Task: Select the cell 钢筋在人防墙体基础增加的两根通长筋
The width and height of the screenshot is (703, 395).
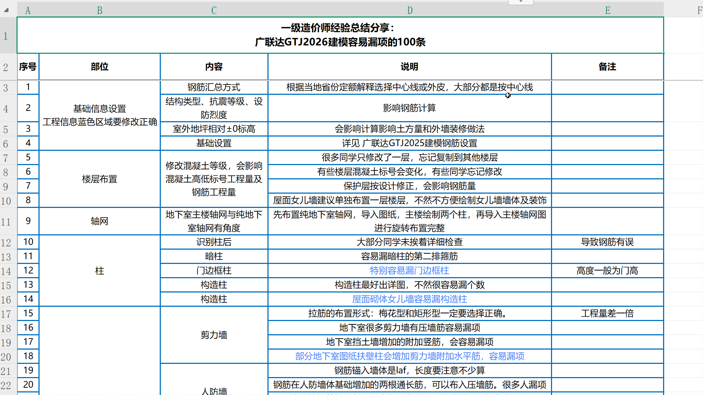Action: click(410, 385)
